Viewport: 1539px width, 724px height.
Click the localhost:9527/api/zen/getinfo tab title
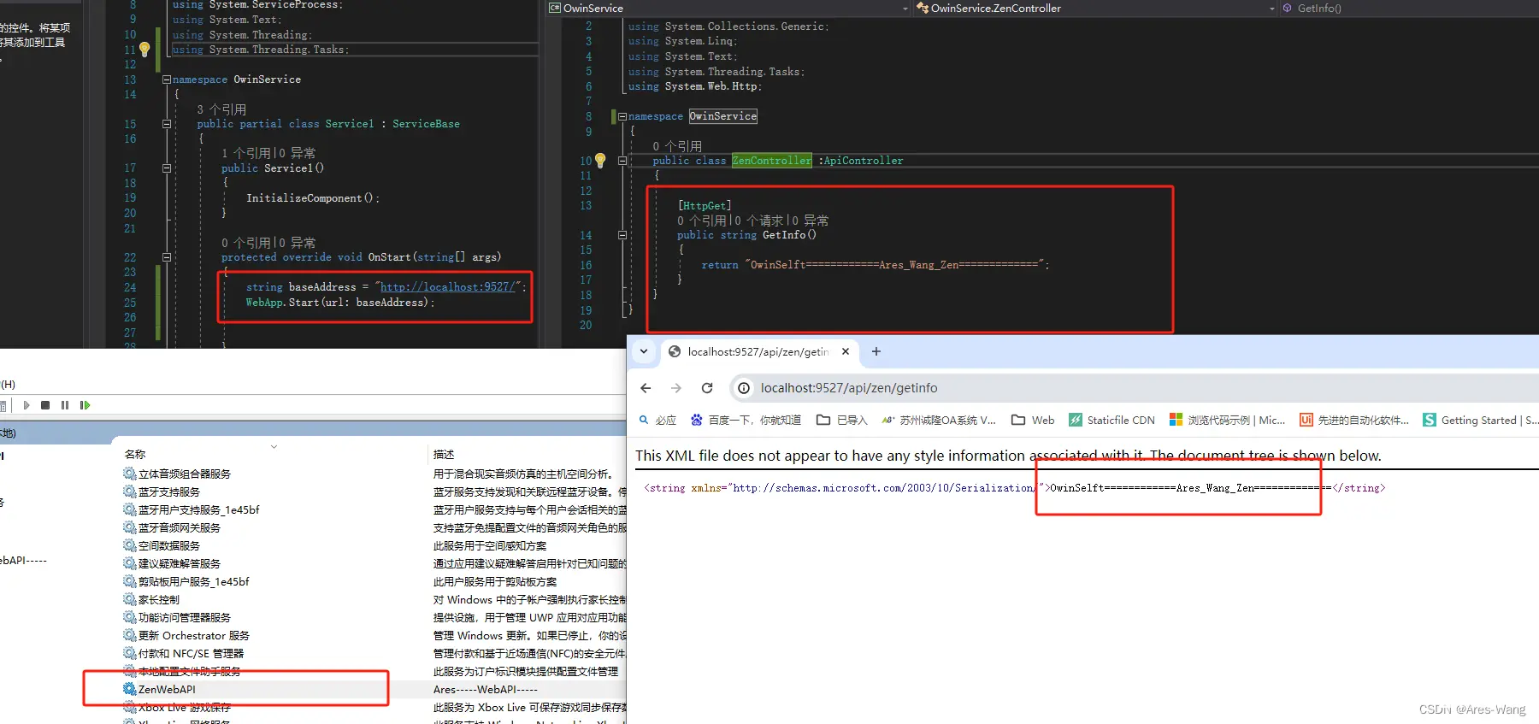(758, 351)
